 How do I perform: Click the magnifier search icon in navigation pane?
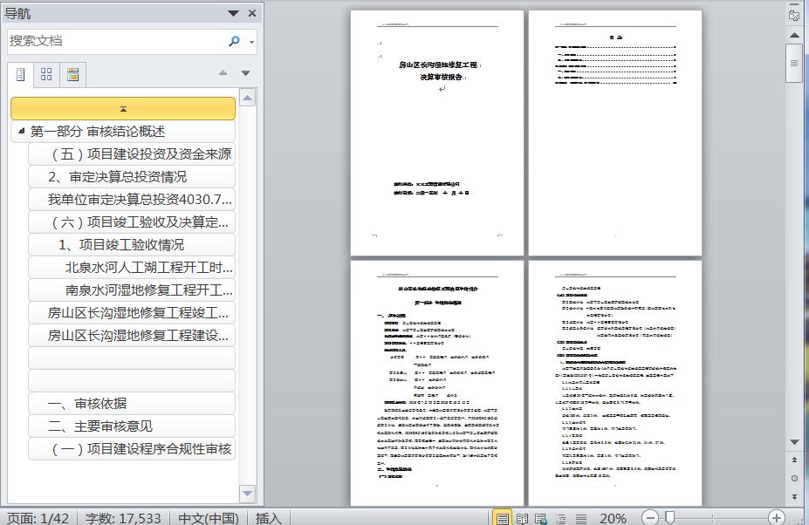pos(234,41)
